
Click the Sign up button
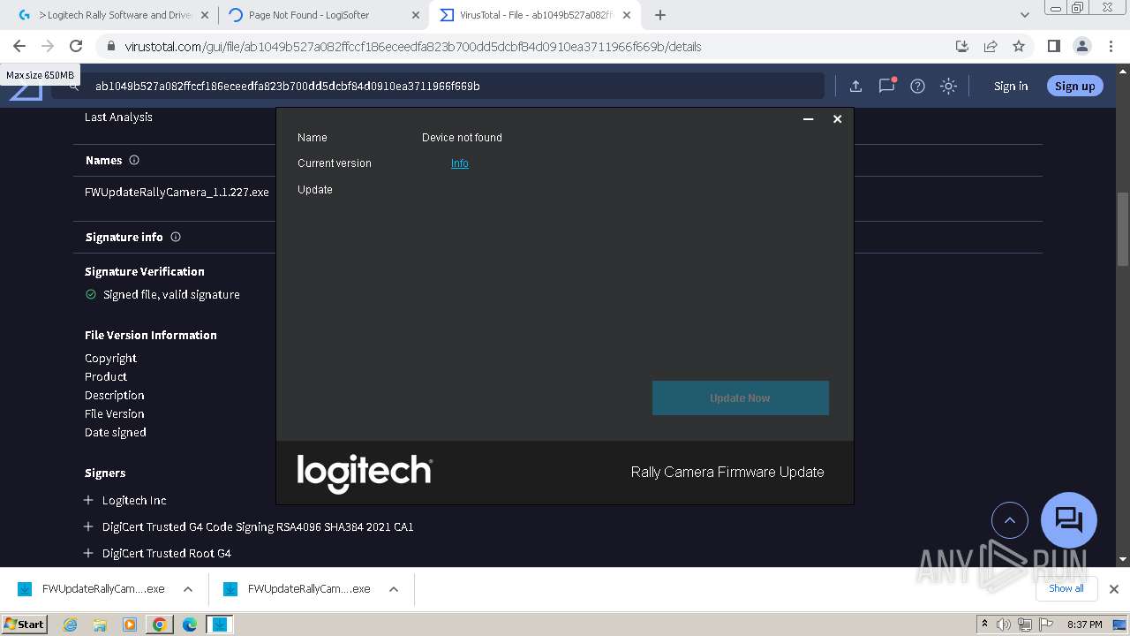(1074, 86)
